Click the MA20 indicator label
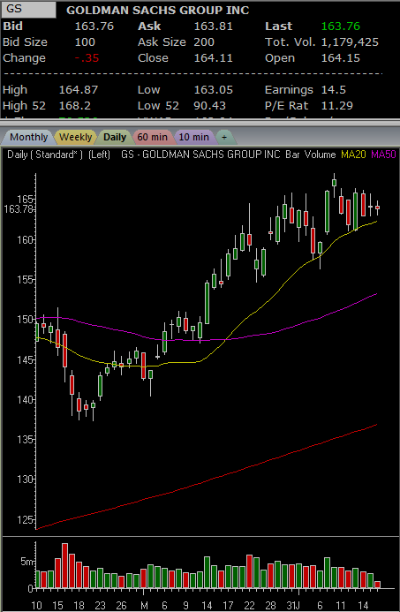400x612 pixels. click(353, 155)
